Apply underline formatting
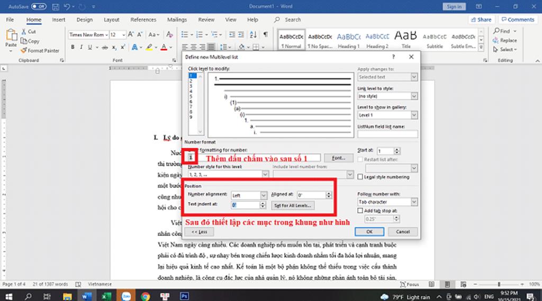 point(90,47)
